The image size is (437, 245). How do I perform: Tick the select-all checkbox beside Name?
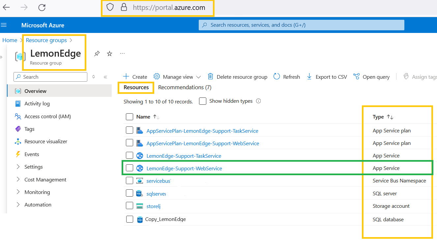[x=130, y=117]
